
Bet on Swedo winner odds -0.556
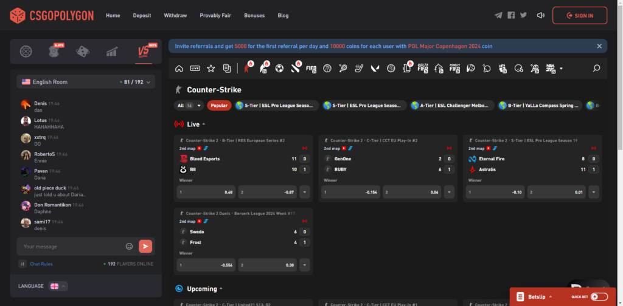point(206,265)
